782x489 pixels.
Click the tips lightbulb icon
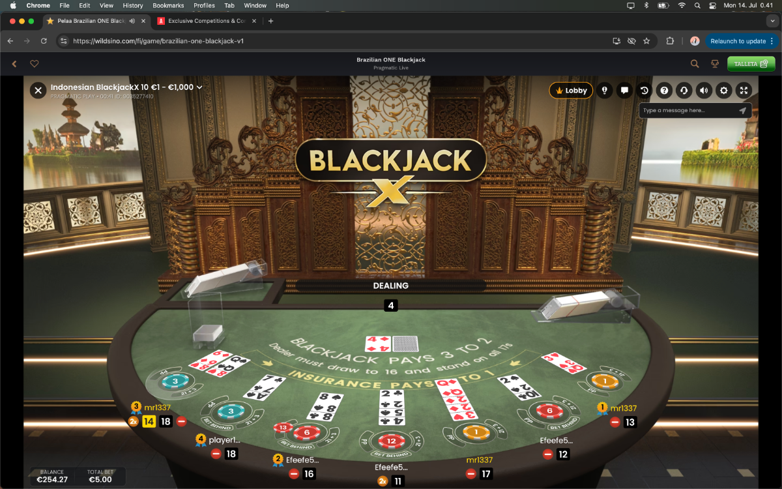pyautogui.click(x=605, y=91)
